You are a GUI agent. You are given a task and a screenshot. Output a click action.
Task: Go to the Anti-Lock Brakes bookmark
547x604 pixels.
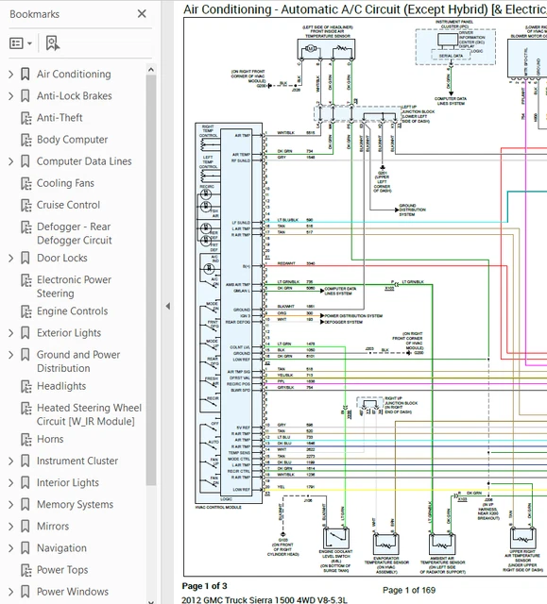click(x=75, y=96)
